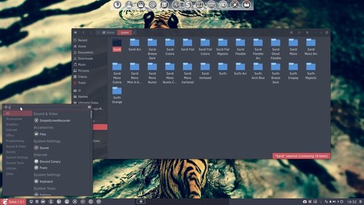Select the Surfn Orange folder
The height and width of the screenshot is (205, 364).
point(117,95)
